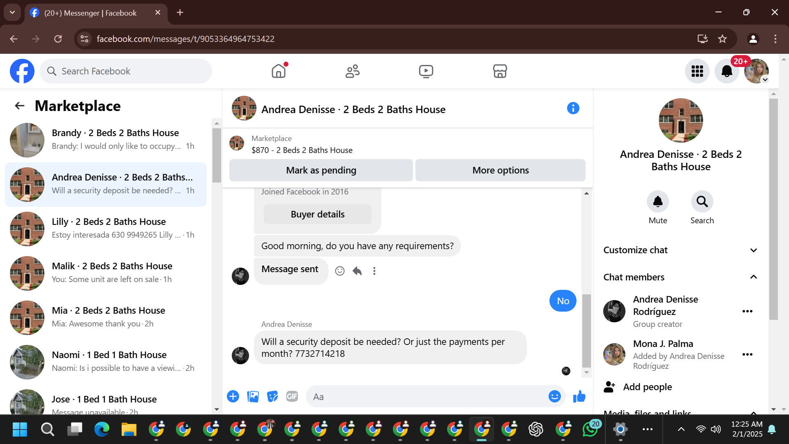Open the browser tab list dropdown

coord(12,12)
